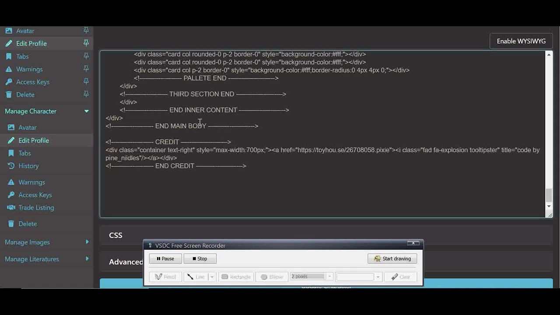The image size is (560, 315).
Task: Click the toyhou.se credit URL text
Action: point(343,150)
